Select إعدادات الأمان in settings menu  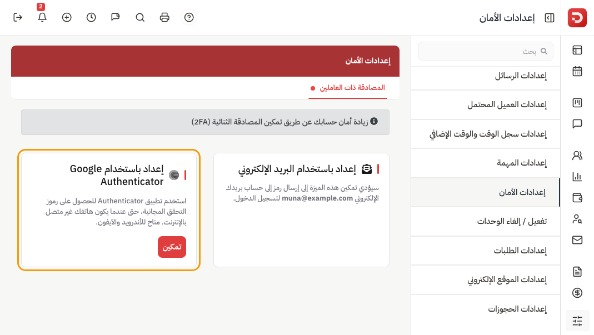point(486,192)
